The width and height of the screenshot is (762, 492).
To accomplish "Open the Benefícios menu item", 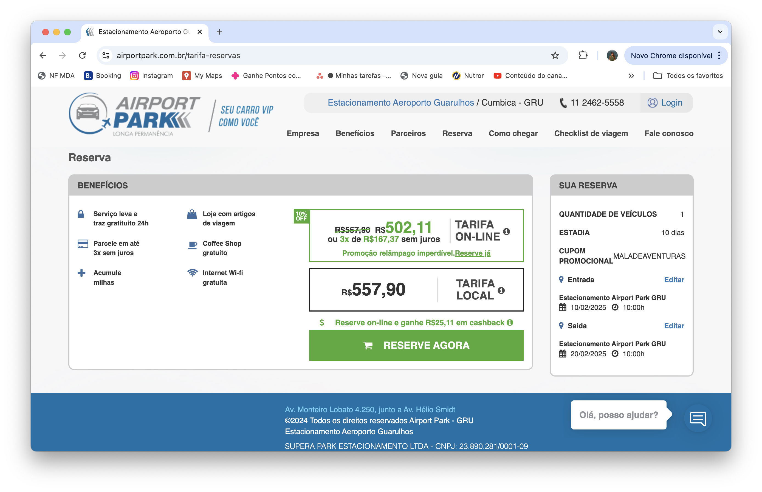I will pyautogui.click(x=354, y=133).
